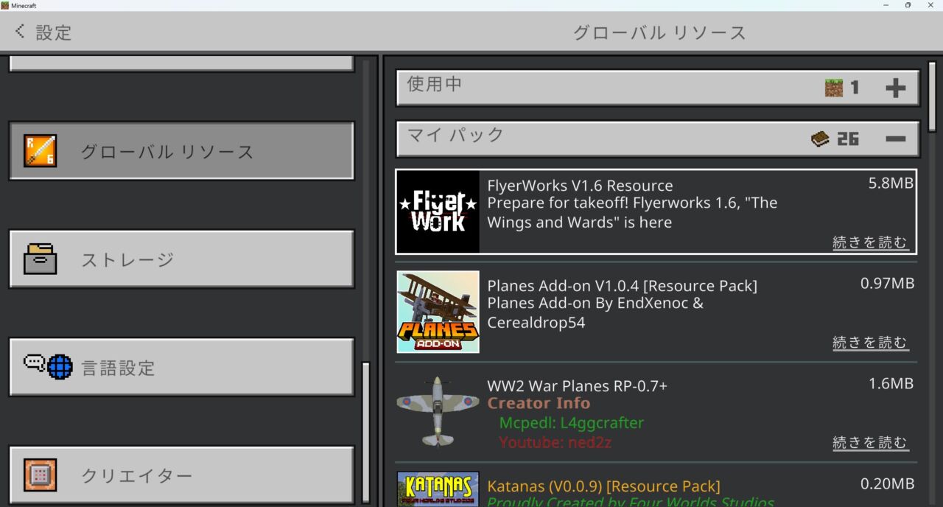Click the Planes Add-on biplane thumbnail
This screenshot has height=507, width=943.
(x=438, y=312)
